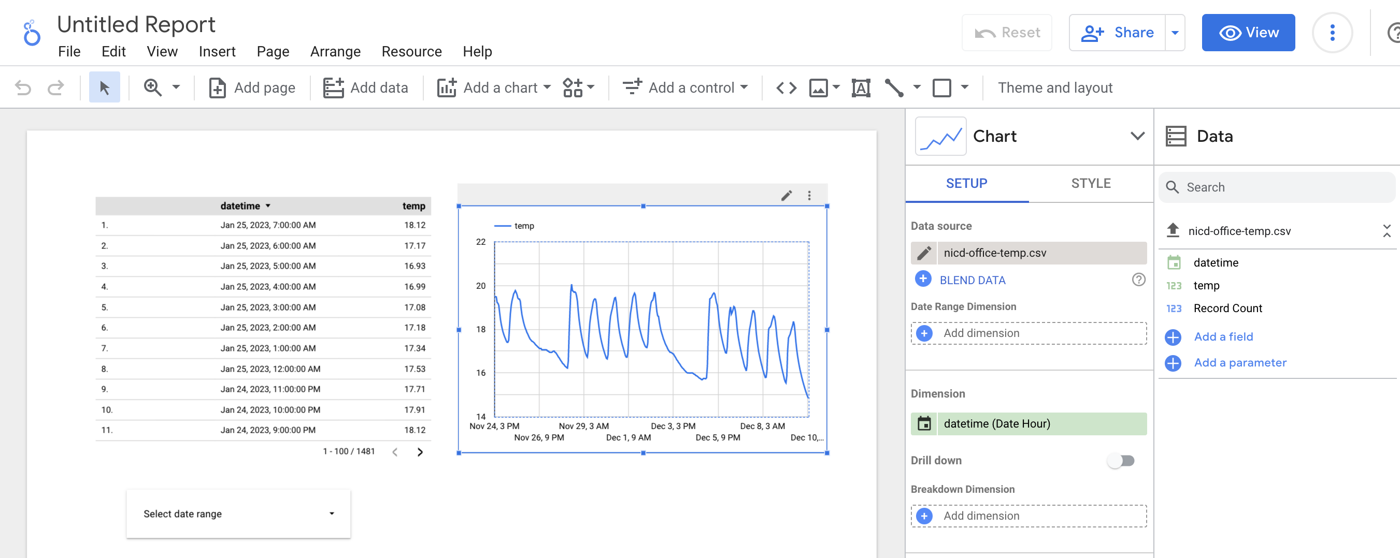Click the pencil edit icon on the chart
The height and width of the screenshot is (558, 1400).
(787, 195)
